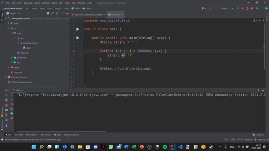
Task: Open the Build Project hammer icon
Action: (x=210, y=8)
